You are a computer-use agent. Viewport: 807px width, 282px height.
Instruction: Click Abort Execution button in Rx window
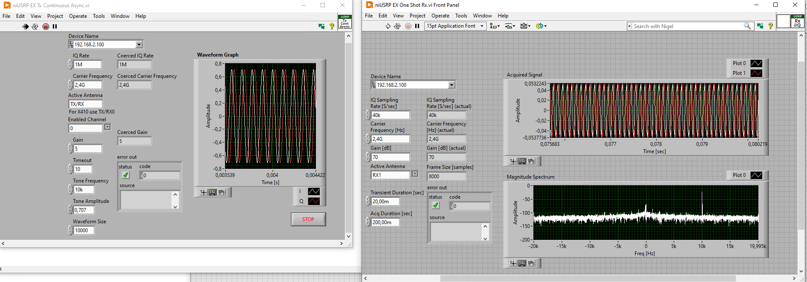408,26
